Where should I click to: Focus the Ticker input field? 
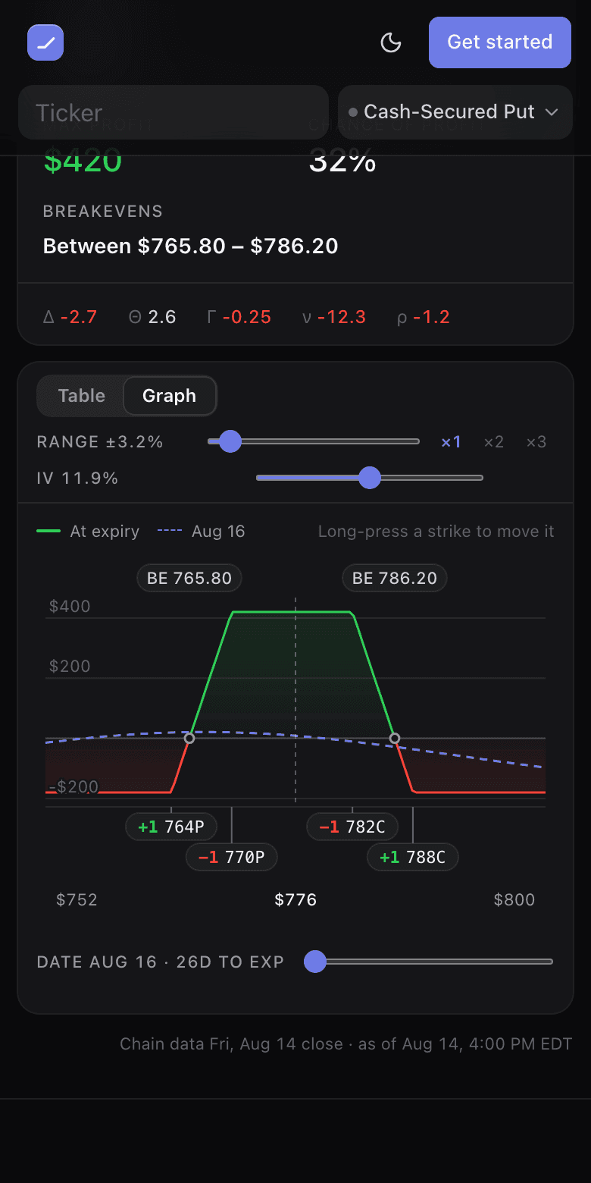(x=174, y=112)
